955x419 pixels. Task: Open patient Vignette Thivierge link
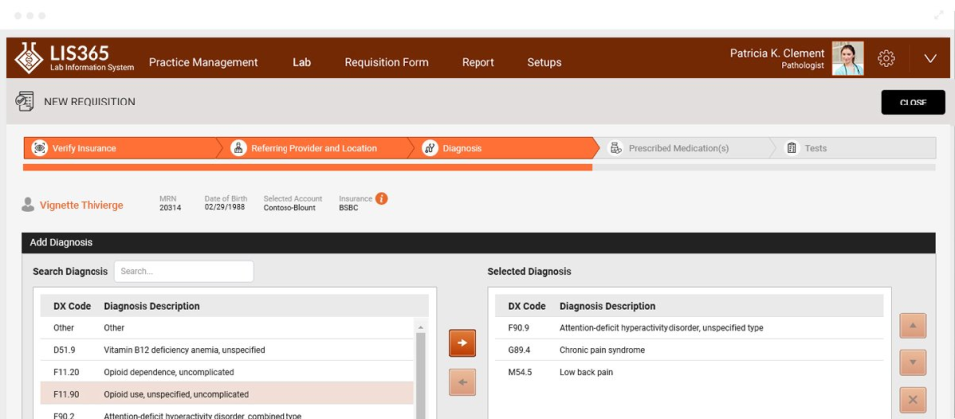coord(82,205)
